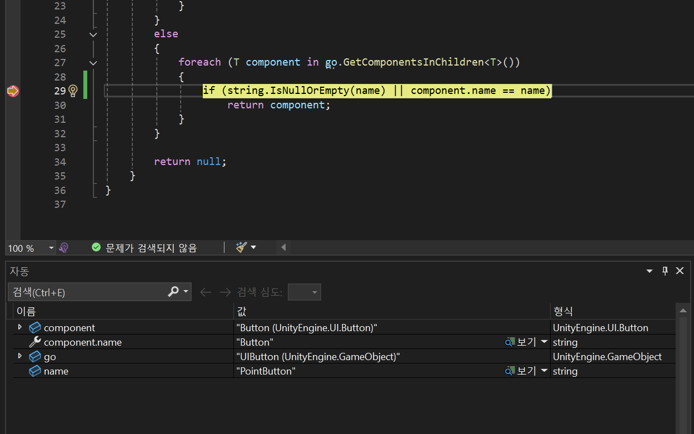Click GetComponentsInChildren in line 27

[x=413, y=62]
